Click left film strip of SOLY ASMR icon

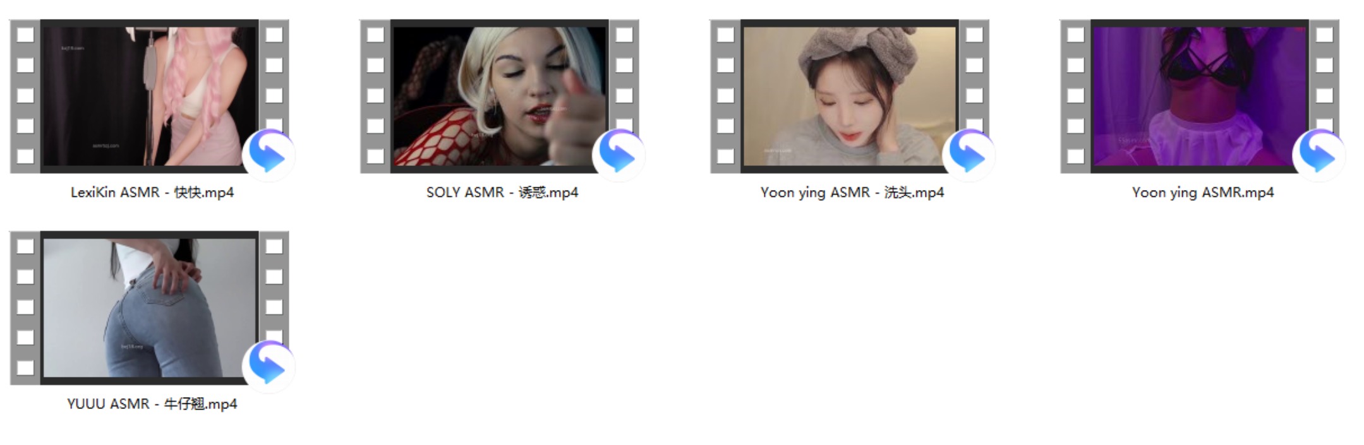pyautogui.click(x=375, y=96)
